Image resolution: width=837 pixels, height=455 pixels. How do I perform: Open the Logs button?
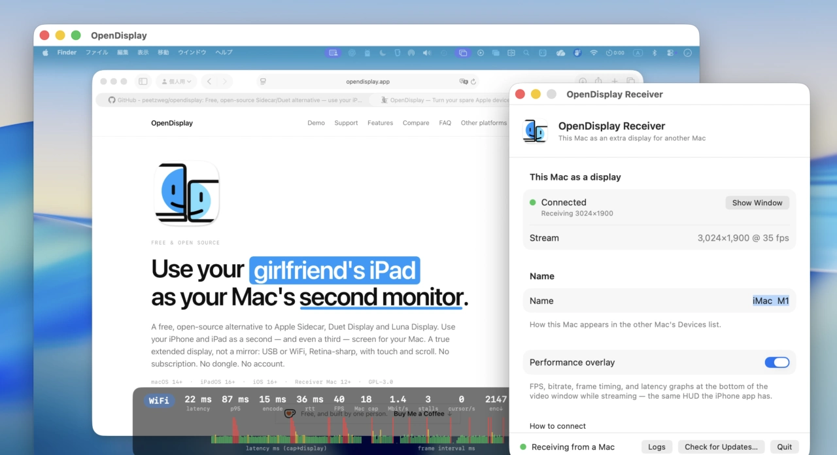tap(657, 447)
